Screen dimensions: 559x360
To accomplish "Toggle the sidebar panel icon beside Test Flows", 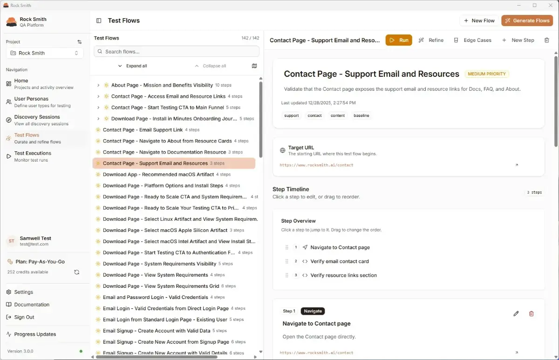I will click(99, 20).
